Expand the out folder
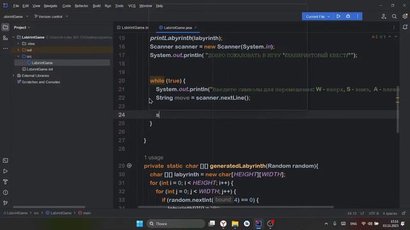The height and width of the screenshot is (230, 410). pos(19,50)
